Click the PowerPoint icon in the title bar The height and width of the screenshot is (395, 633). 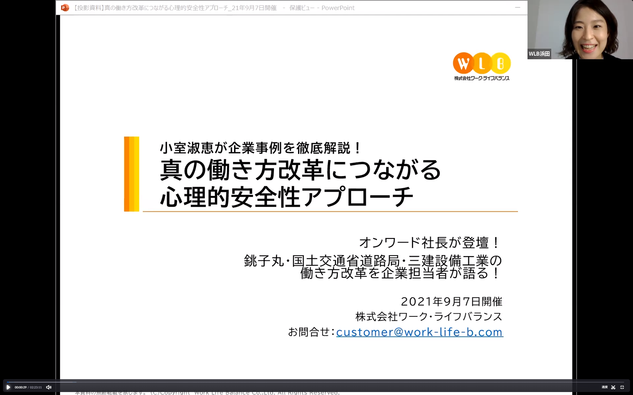[x=65, y=8]
